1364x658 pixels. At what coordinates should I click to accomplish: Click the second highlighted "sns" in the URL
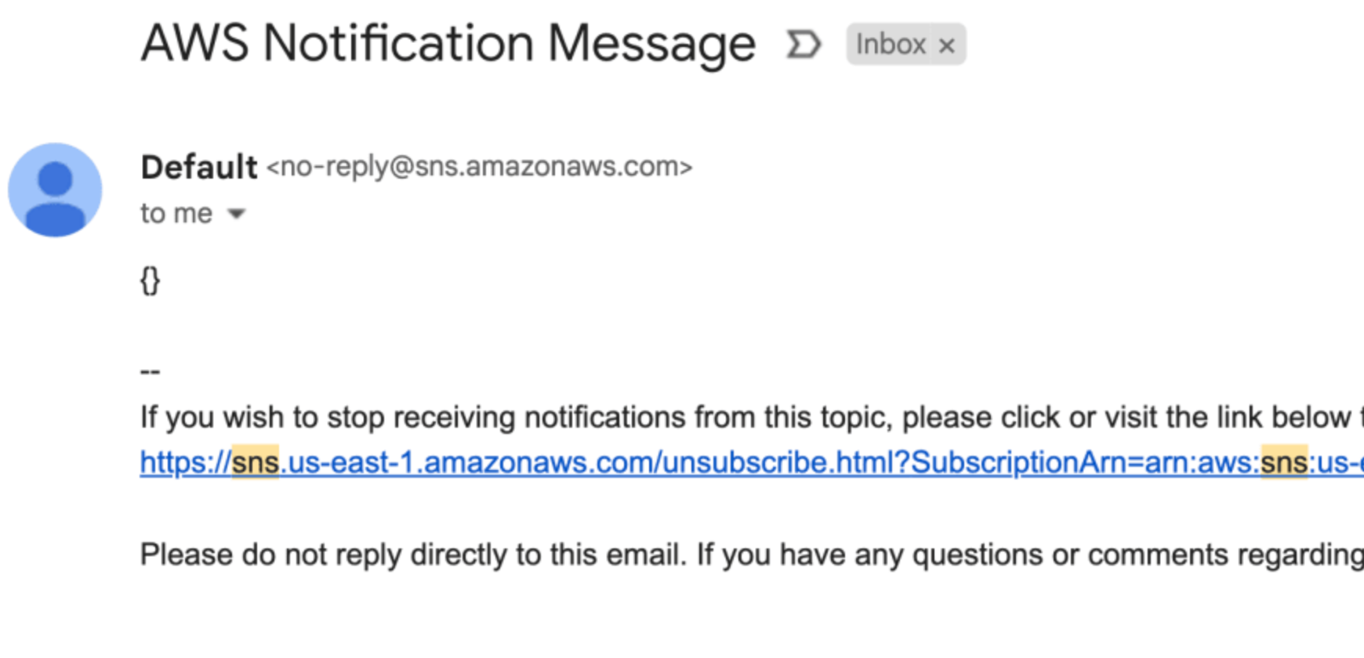(x=1283, y=462)
